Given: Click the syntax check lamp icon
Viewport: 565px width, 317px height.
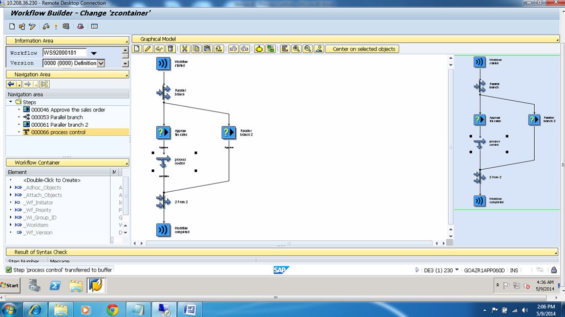Looking at the screenshot, I should [260, 49].
